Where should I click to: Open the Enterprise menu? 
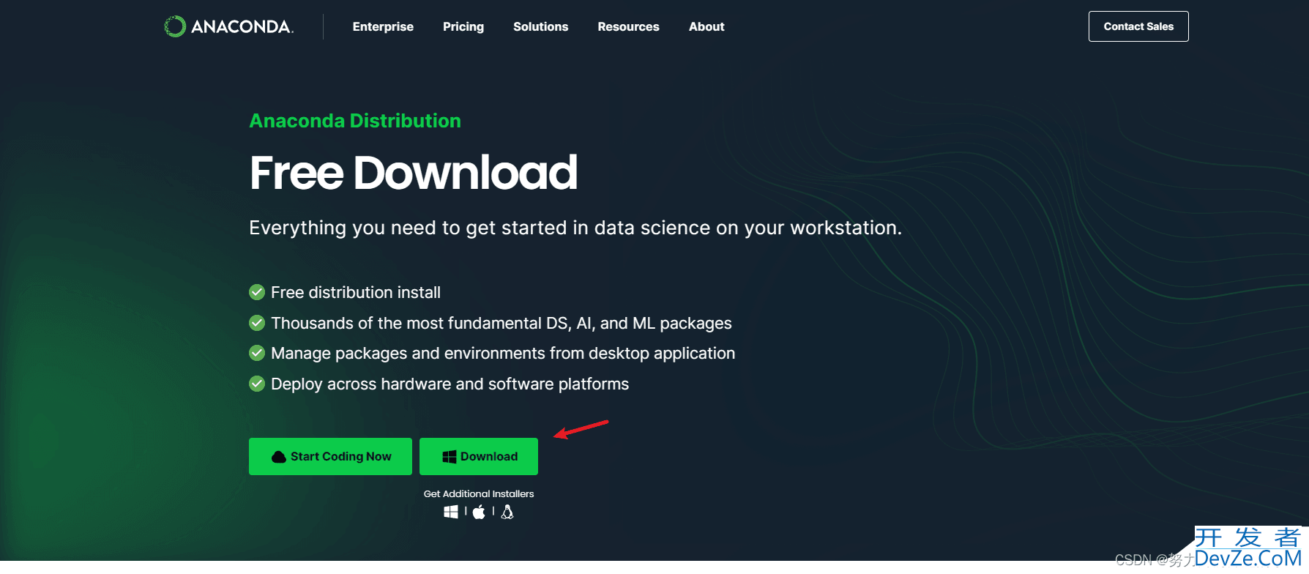tap(383, 26)
